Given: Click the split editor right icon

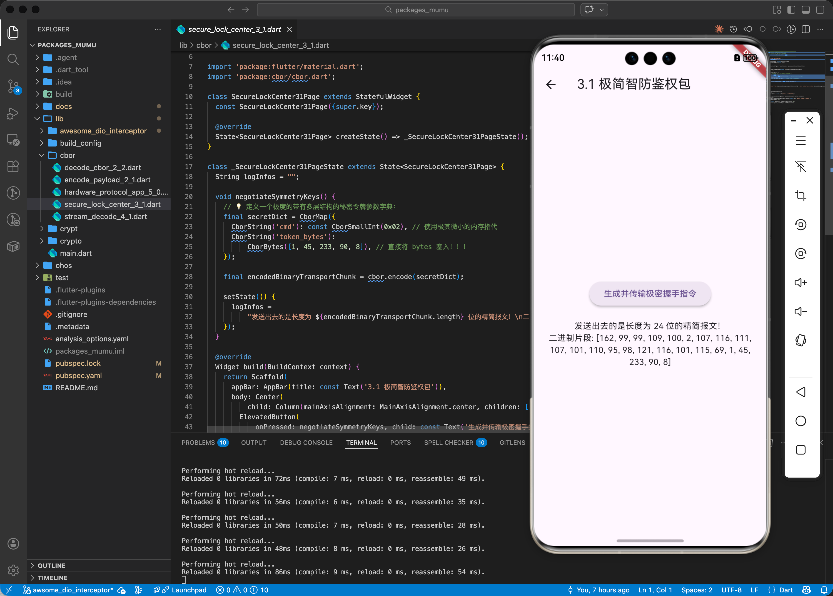Looking at the screenshot, I should click(x=805, y=29).
